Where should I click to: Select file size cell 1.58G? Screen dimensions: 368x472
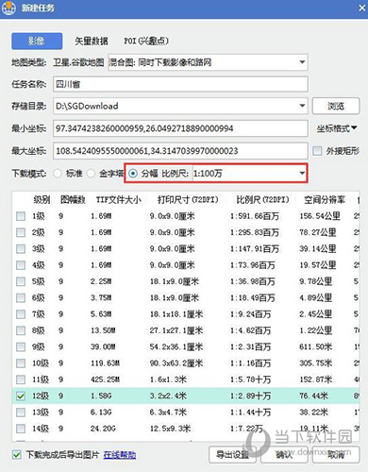click(x=101, y=396)
